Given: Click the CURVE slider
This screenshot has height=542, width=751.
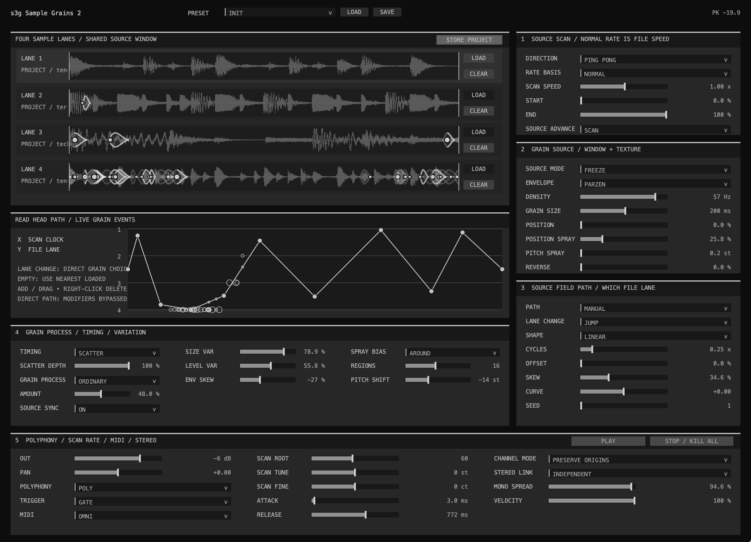Looking at the screenshot, I should [623, 391].
